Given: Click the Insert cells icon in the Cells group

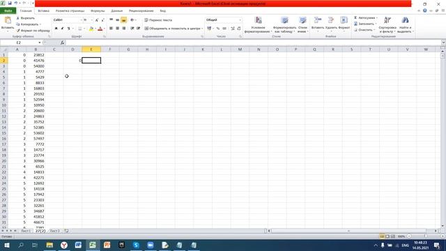Looking at the screenshot, I should [318, 20].
